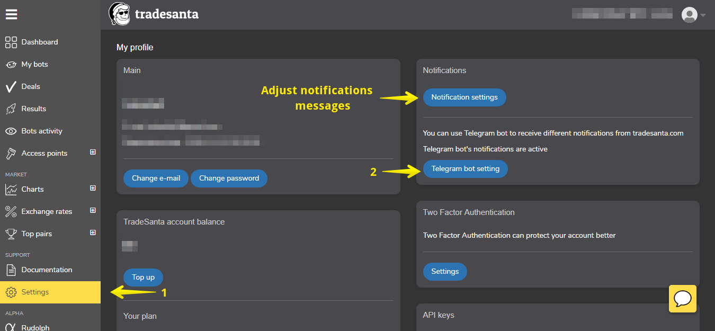Click the tradesanta brand name text

coord(167,14)
